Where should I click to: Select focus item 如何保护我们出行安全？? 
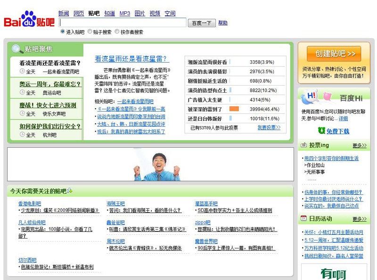tap(50, 126)
